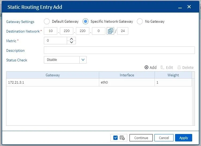The height and width of the screenshot is (146, 201).
Task: Click the copy IP address icon
Action: click(110, 31)
